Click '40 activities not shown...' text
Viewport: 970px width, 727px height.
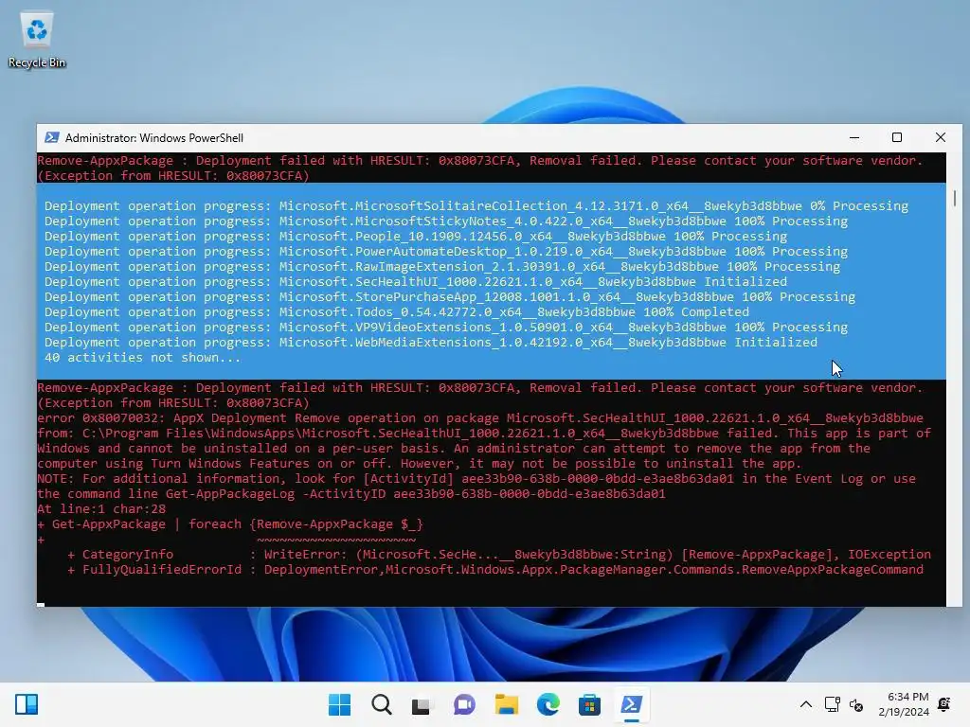tap(142, 357)
